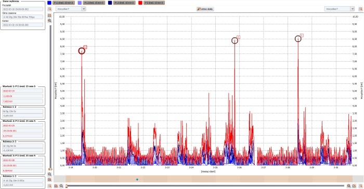Image resolution: width=364 pixels, height=189 pixels.
Task: Click the vertical zoom-out magnifier at slider bottom
Action: [x=49, y=174]
